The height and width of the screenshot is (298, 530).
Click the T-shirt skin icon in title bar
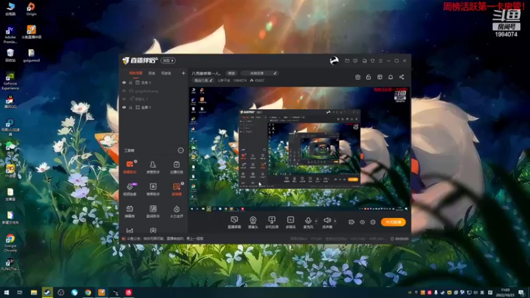pyautogui.click(x=372, y=61)
